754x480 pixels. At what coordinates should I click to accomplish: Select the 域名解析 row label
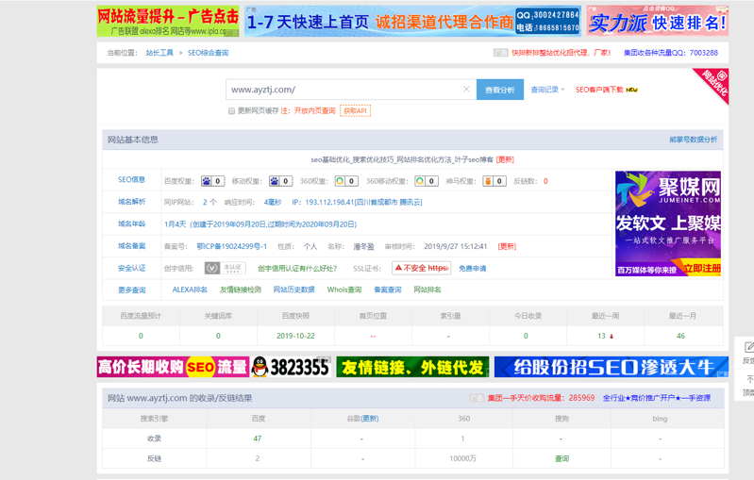point(132,202)
